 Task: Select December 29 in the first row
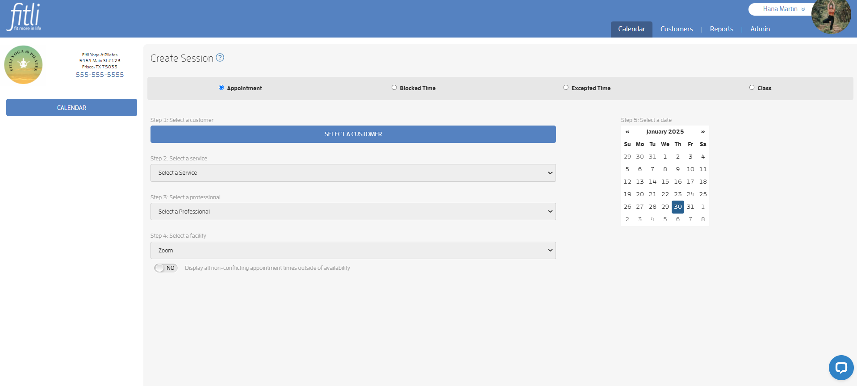pyautogui.click(x=627, y=157)
